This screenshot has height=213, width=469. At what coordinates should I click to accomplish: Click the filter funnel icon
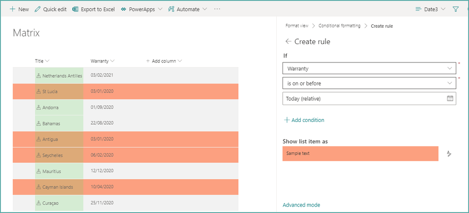[455, 9]
